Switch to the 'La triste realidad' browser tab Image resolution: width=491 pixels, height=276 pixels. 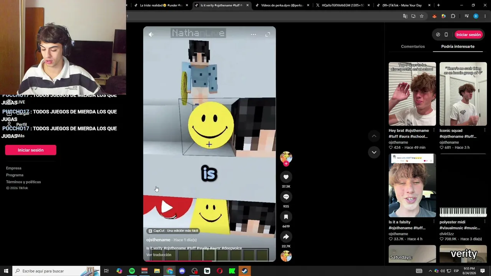tap(161, 5)
